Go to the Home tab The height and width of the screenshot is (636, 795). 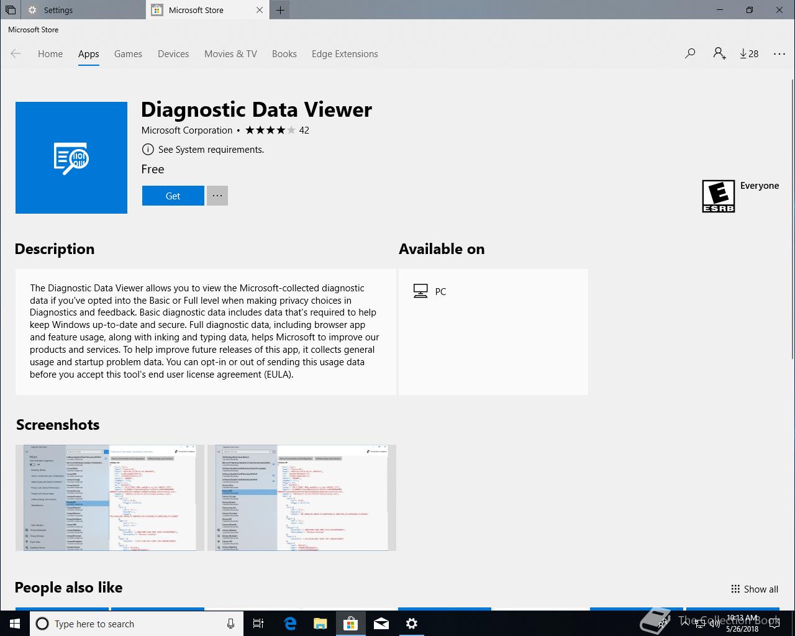point(50,54)
